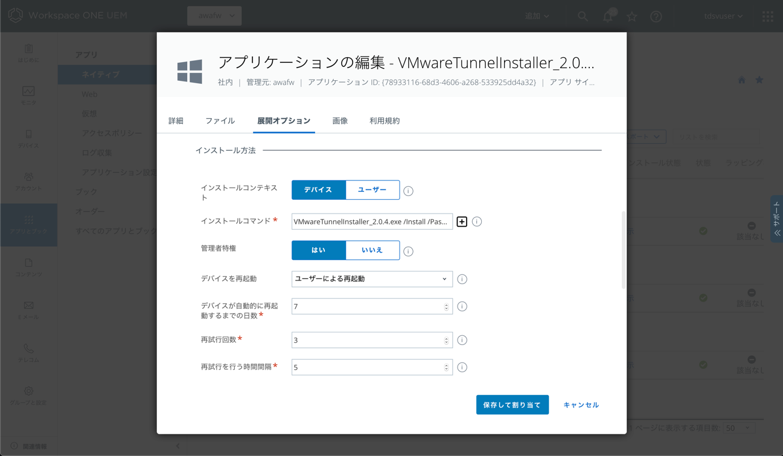
Task: Click the retry count field showing 3
Action: point(372,340)
